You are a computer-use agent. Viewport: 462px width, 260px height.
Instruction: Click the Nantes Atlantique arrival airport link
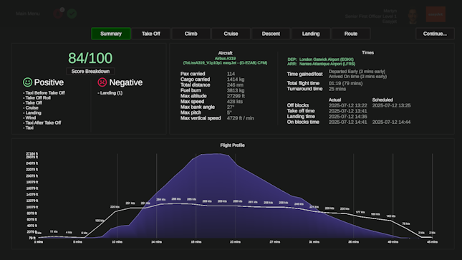point(327,64)
